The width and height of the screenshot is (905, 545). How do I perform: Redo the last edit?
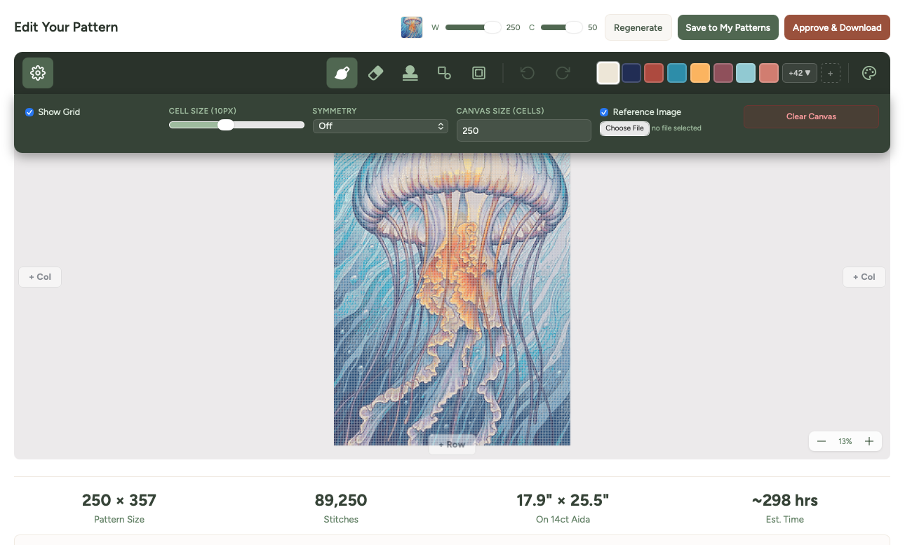(562, 72)
